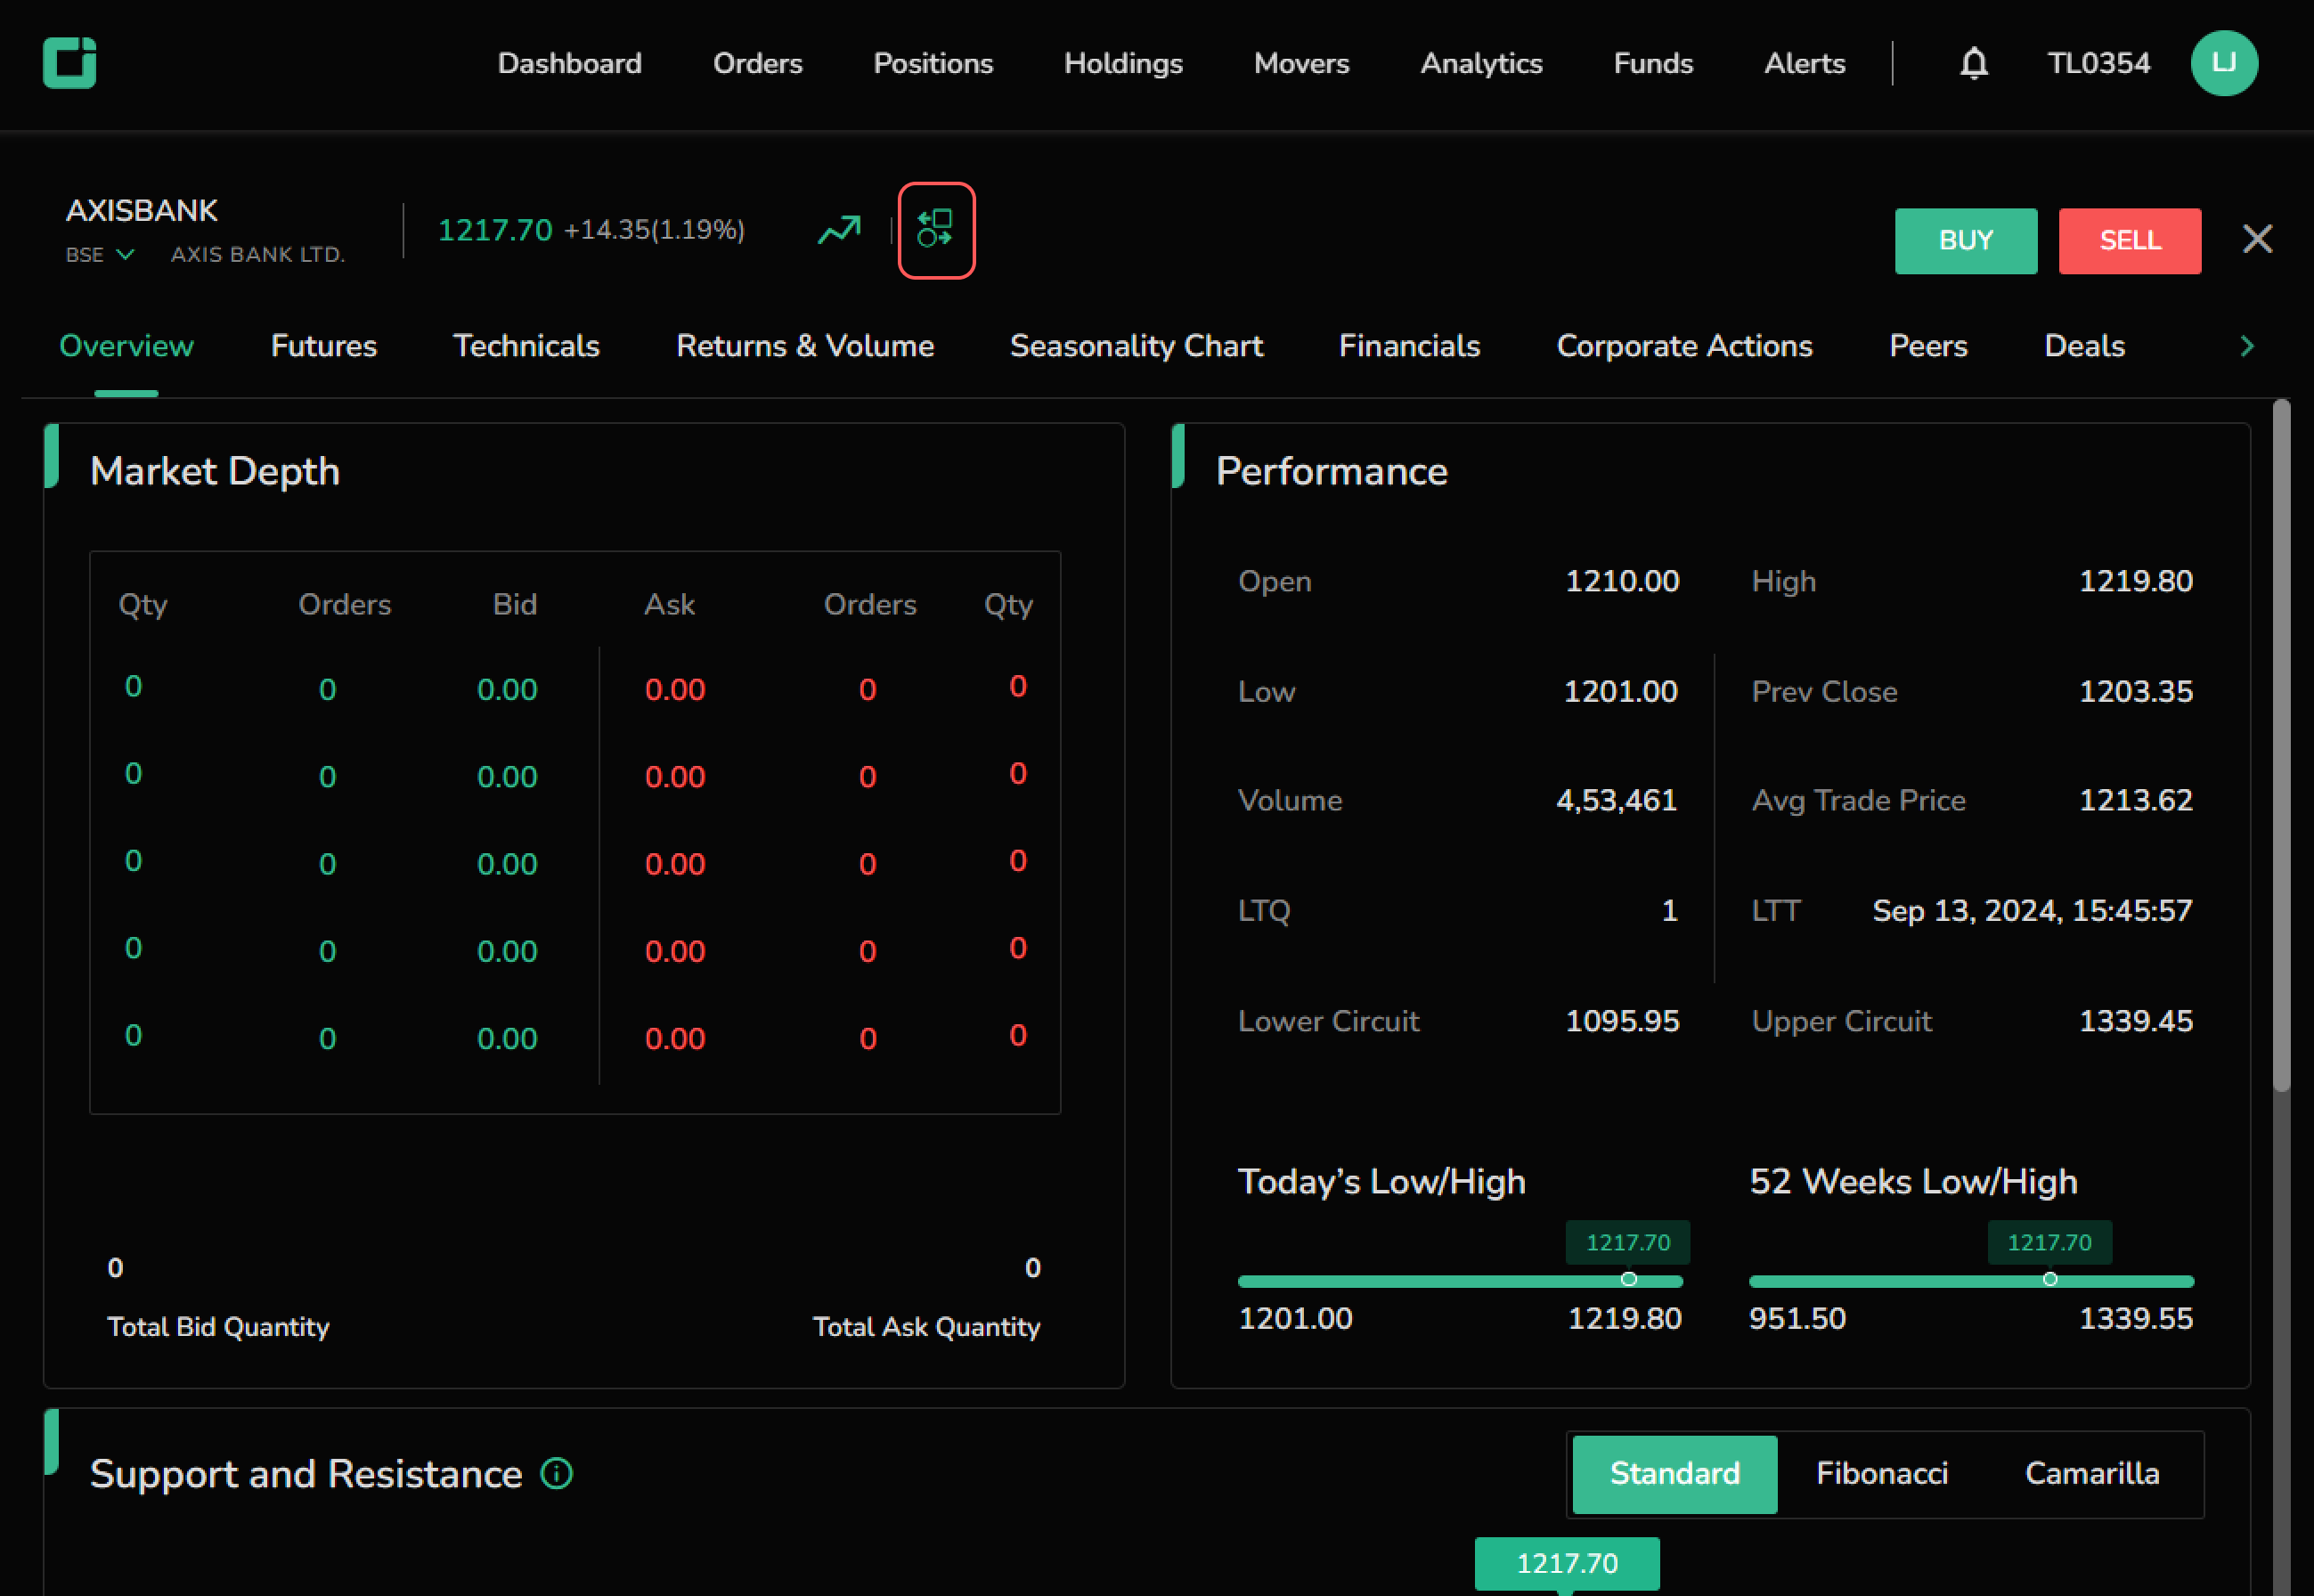The height and width of the screenshot is (1596, 2314).
Task: Click 52 Weeks Low/High slider marker
Action: [2049, 1279]
